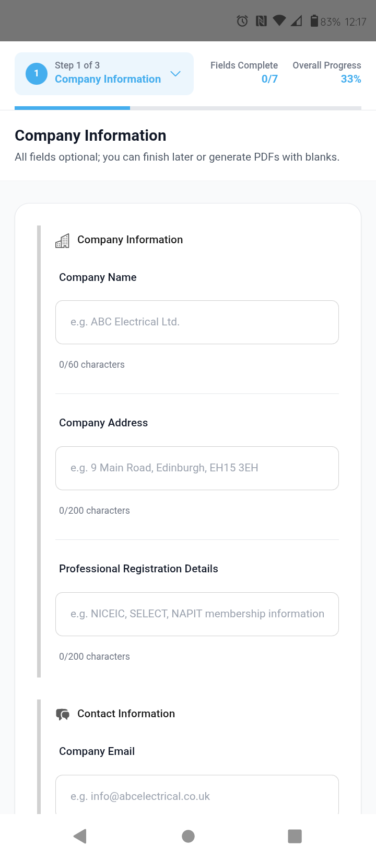Click the Company Name input field
This screenshot has width=376, height=858.
[x=197, y=322]
